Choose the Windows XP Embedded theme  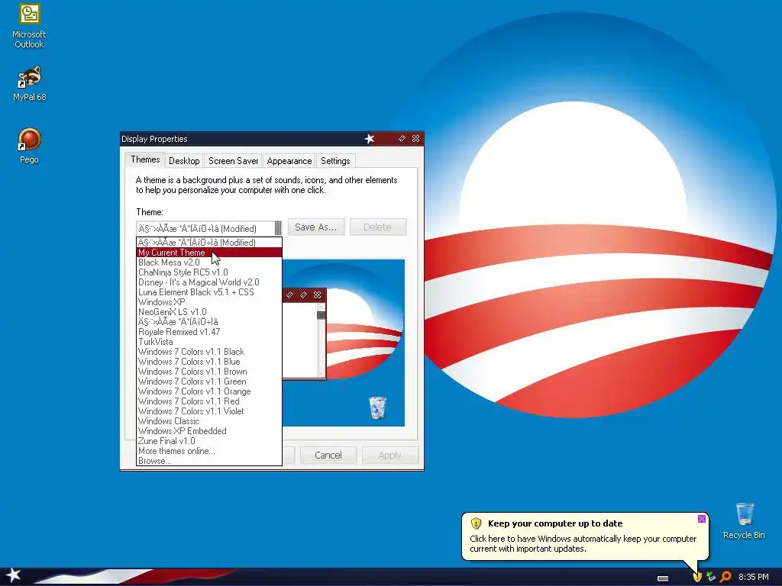tap(209, 432)
